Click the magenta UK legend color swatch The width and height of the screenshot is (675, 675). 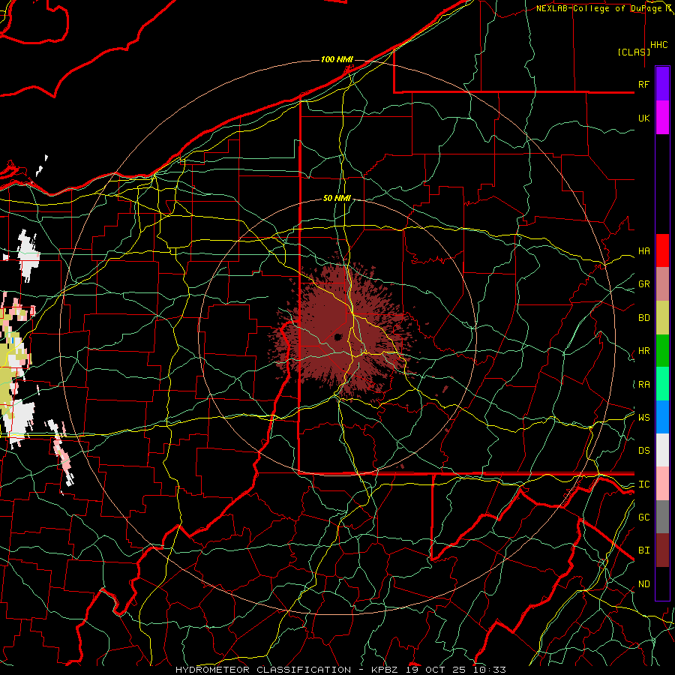pyautogui.click(x=662, y=117)
